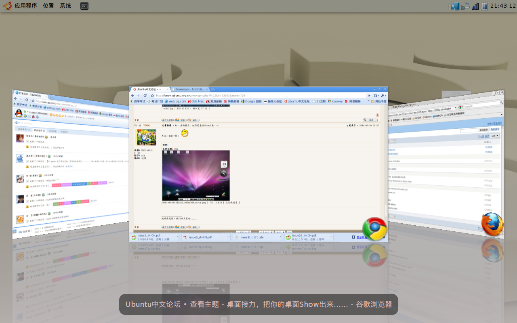Open the icookey bookmark in Chrome
The height and width of the screenshot is (323, 517).
[335, 101]
